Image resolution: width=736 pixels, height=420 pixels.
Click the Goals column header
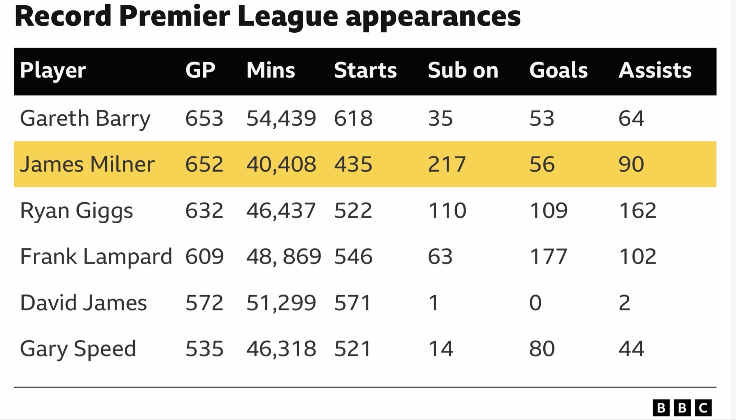point(558,70)
